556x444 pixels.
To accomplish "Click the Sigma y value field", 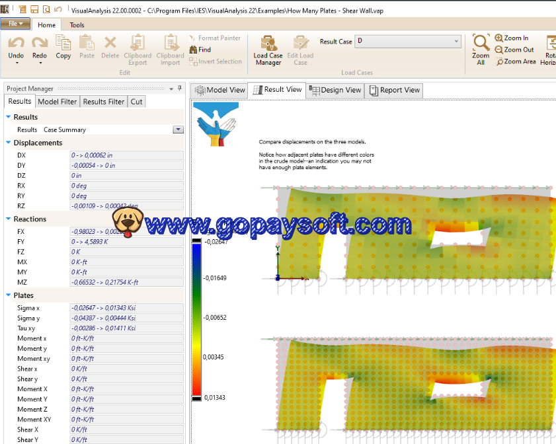I will point(126,318).
